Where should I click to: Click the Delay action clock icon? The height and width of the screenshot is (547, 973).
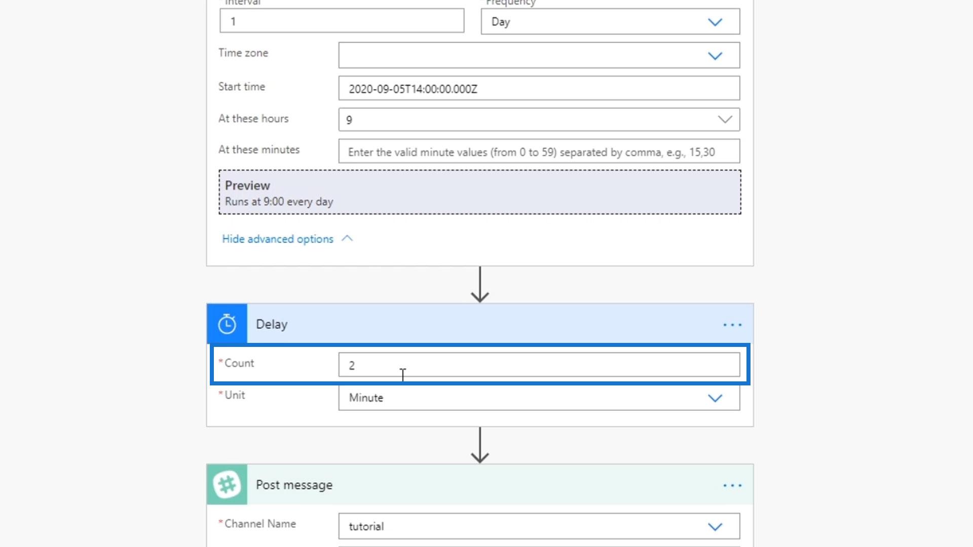tap(227, 324)
